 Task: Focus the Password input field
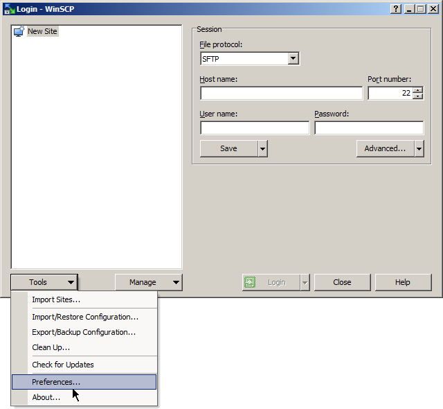click(368, 128)
